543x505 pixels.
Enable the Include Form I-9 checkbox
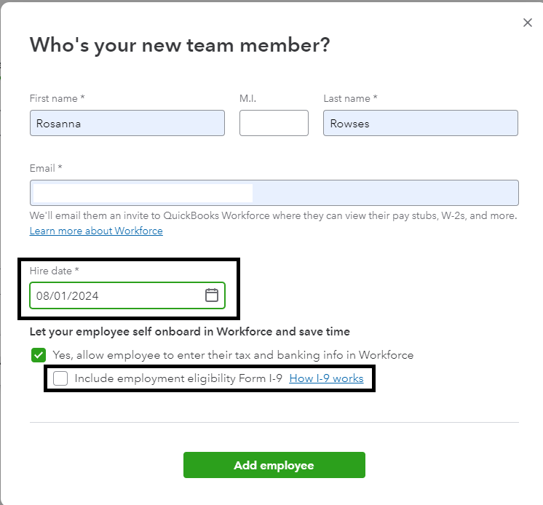click(60, 378)
